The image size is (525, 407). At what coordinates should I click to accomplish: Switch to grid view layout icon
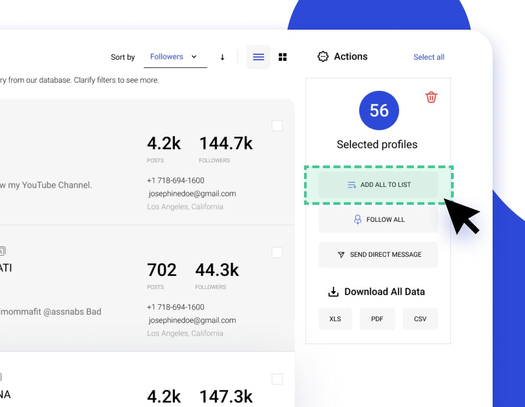tap(283, 57)
